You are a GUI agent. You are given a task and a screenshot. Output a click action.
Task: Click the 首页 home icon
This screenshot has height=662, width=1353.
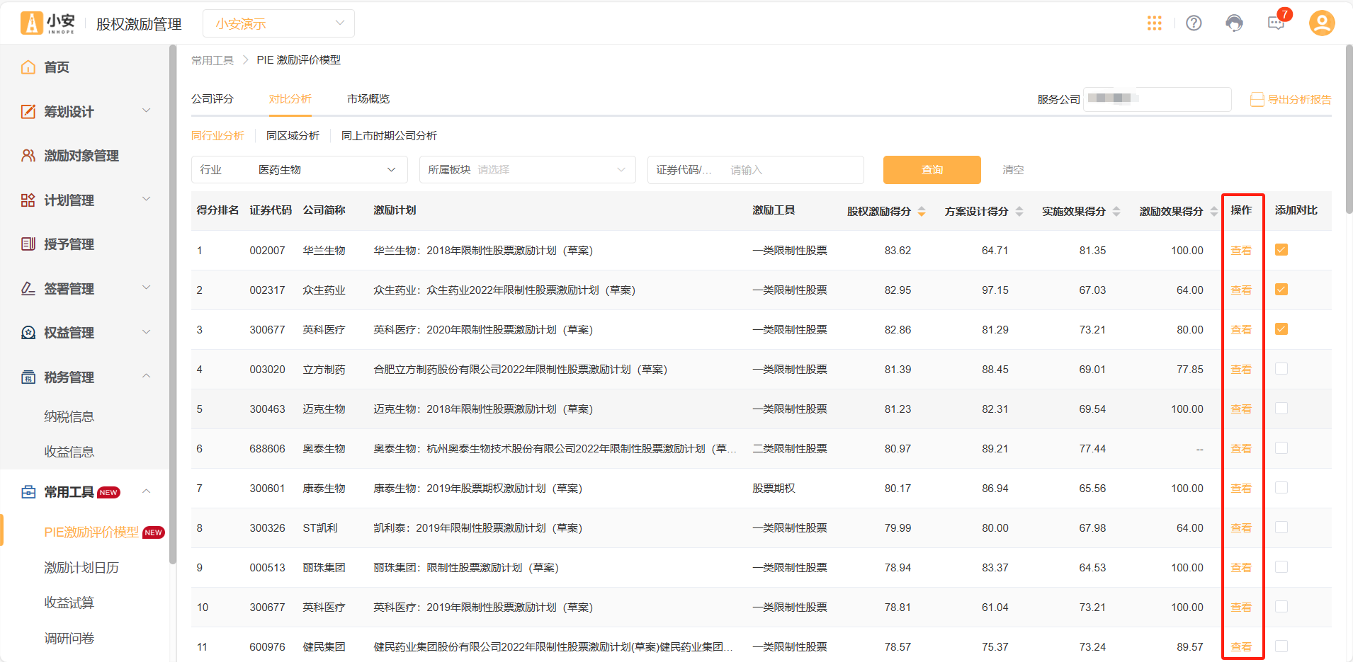pyautogui.click(x=28, y=67)
